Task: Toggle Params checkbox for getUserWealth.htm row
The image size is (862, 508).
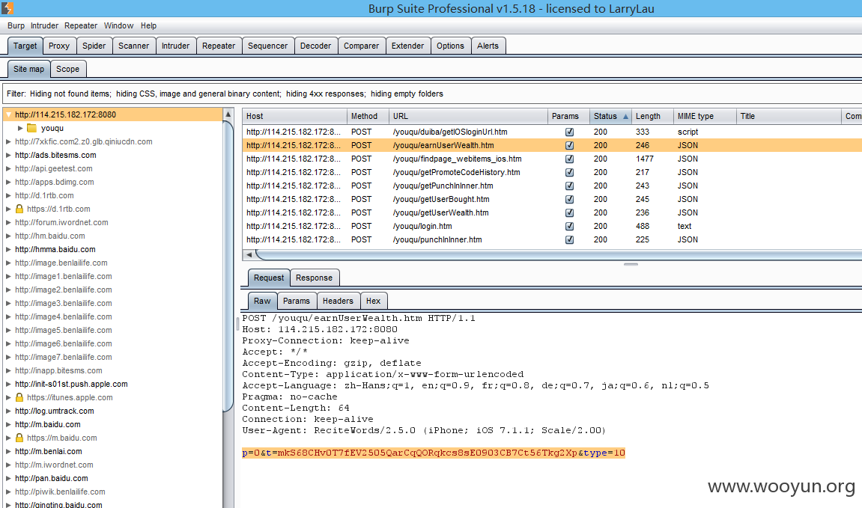Action: tap(569, 212)
